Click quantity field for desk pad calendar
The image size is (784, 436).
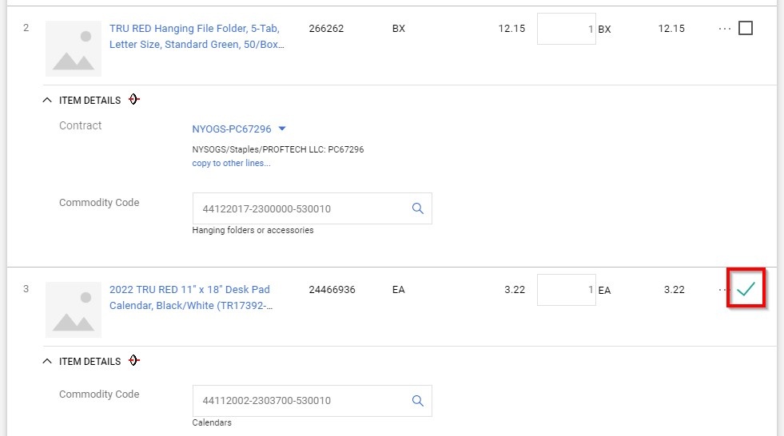tap(566, 290)
